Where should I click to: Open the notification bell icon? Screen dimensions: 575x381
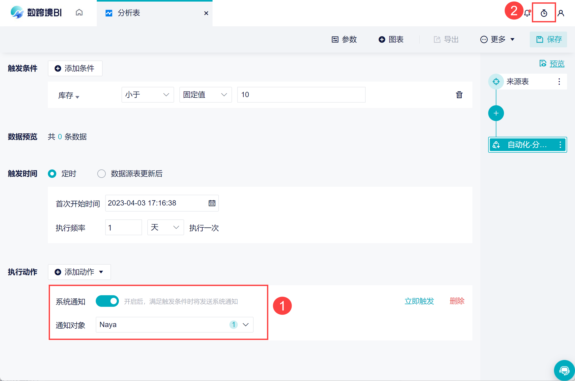tap(527, 13)
